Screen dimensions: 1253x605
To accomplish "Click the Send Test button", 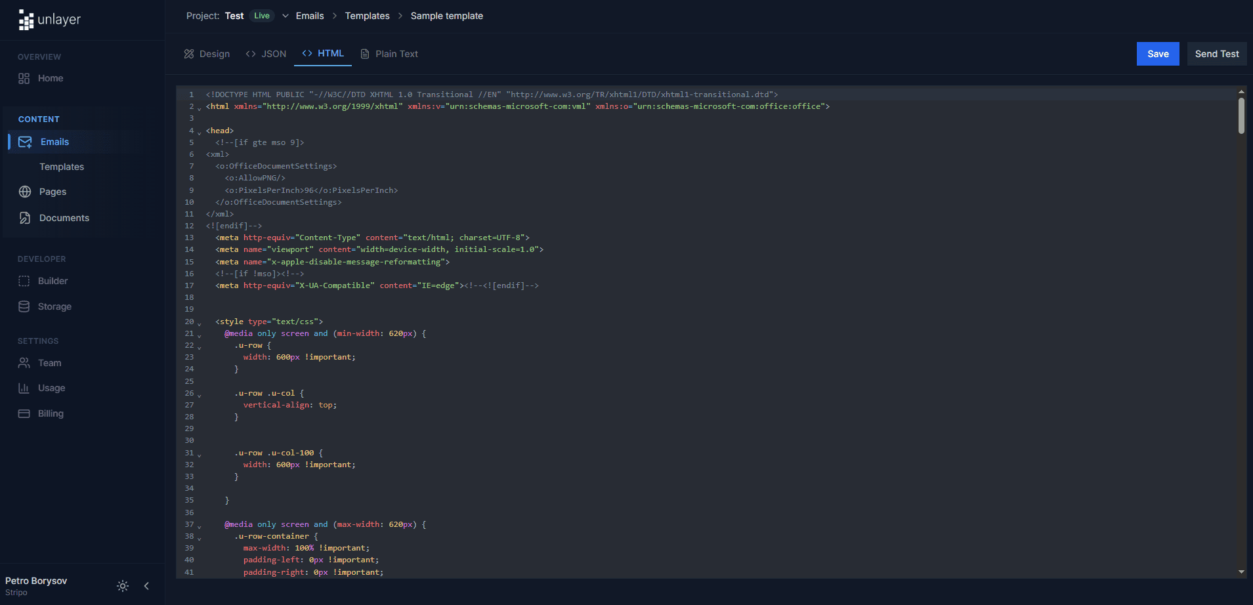I will click(1217, 54).
